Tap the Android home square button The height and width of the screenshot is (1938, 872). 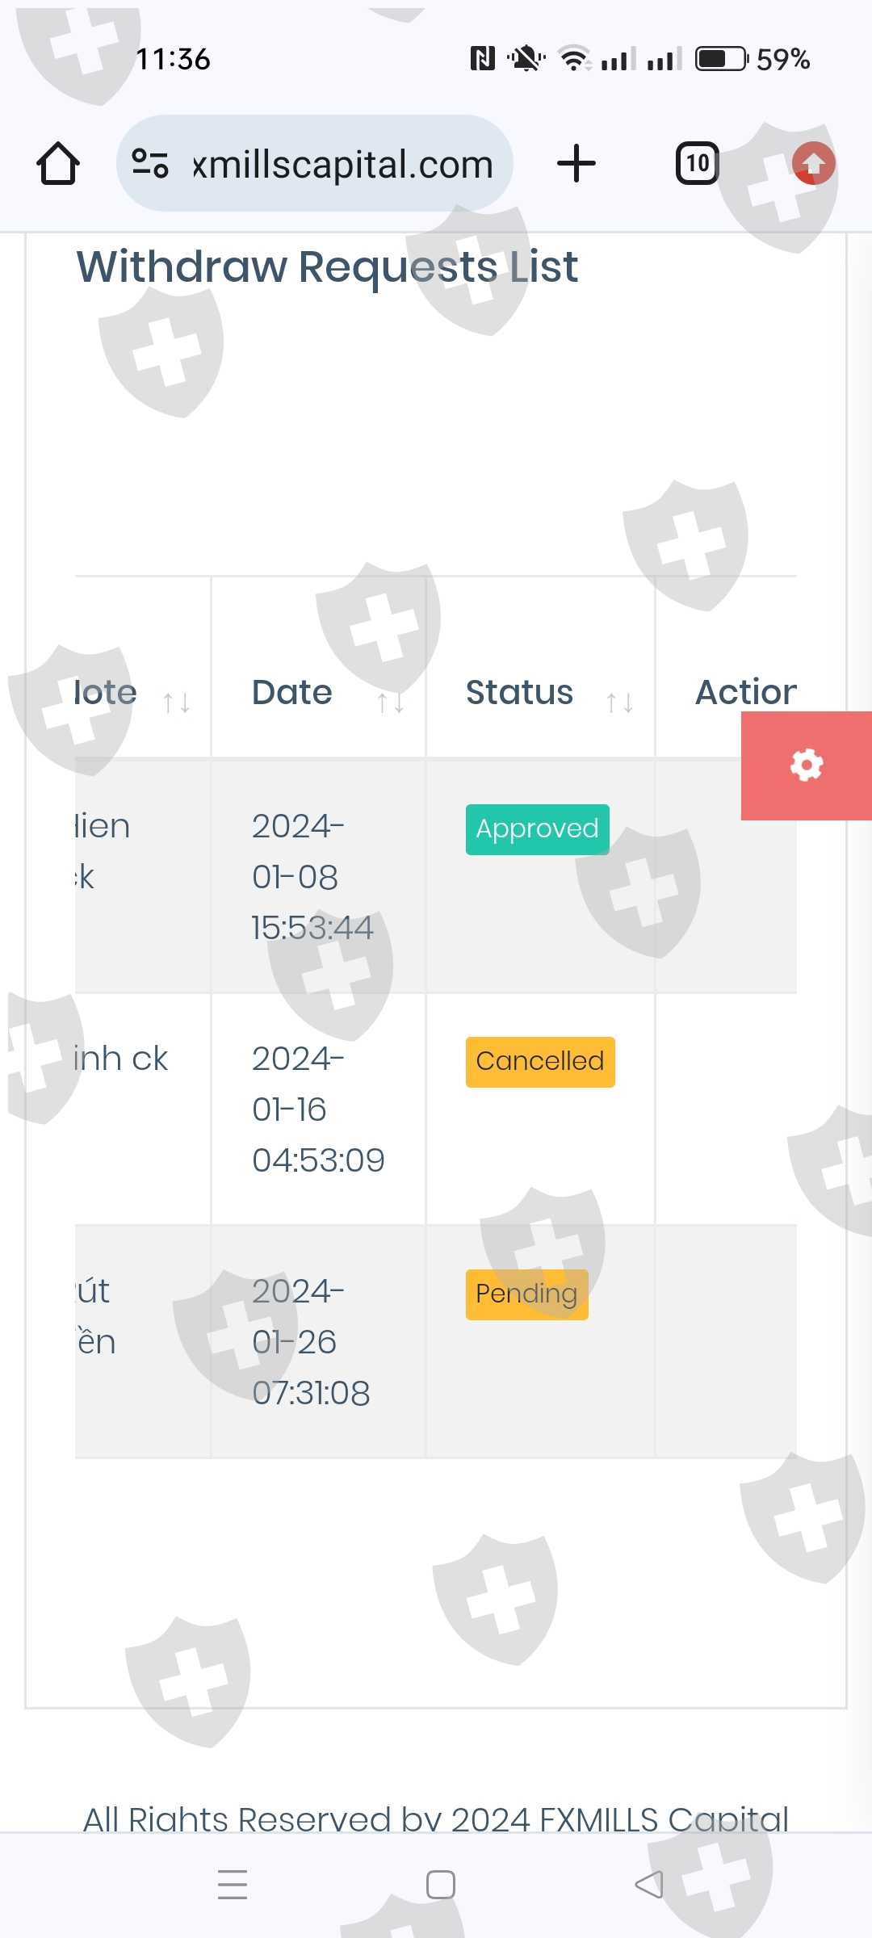[x=440, y=1885]
